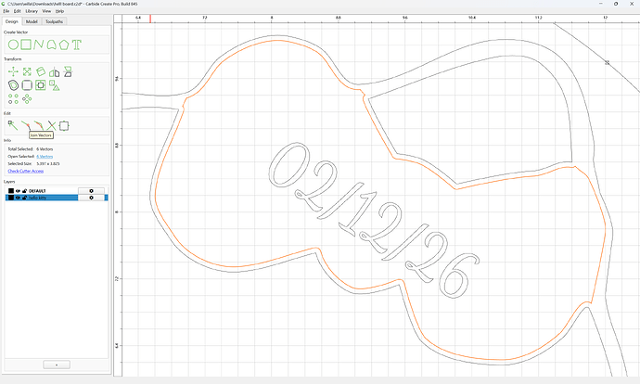Add a new layer with plus button

click(57, 365)
